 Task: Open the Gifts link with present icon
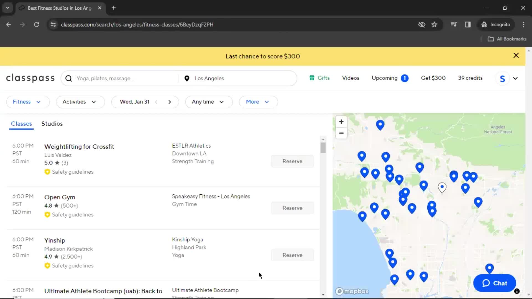(319, 78)
